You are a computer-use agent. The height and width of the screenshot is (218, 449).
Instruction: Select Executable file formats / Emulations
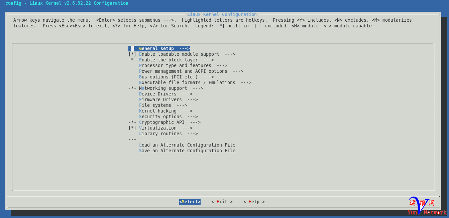click(195, 82)
